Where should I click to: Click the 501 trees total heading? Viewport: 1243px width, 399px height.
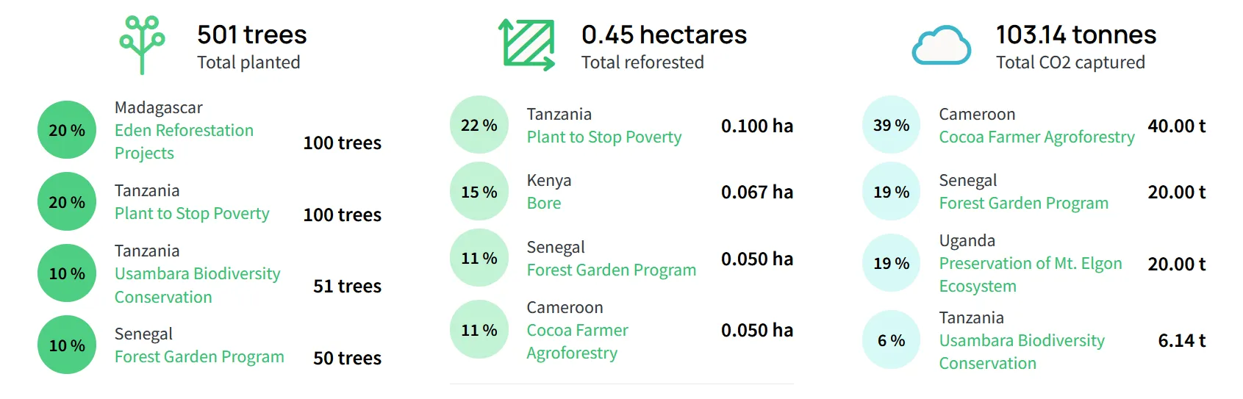tap(251, 35)
